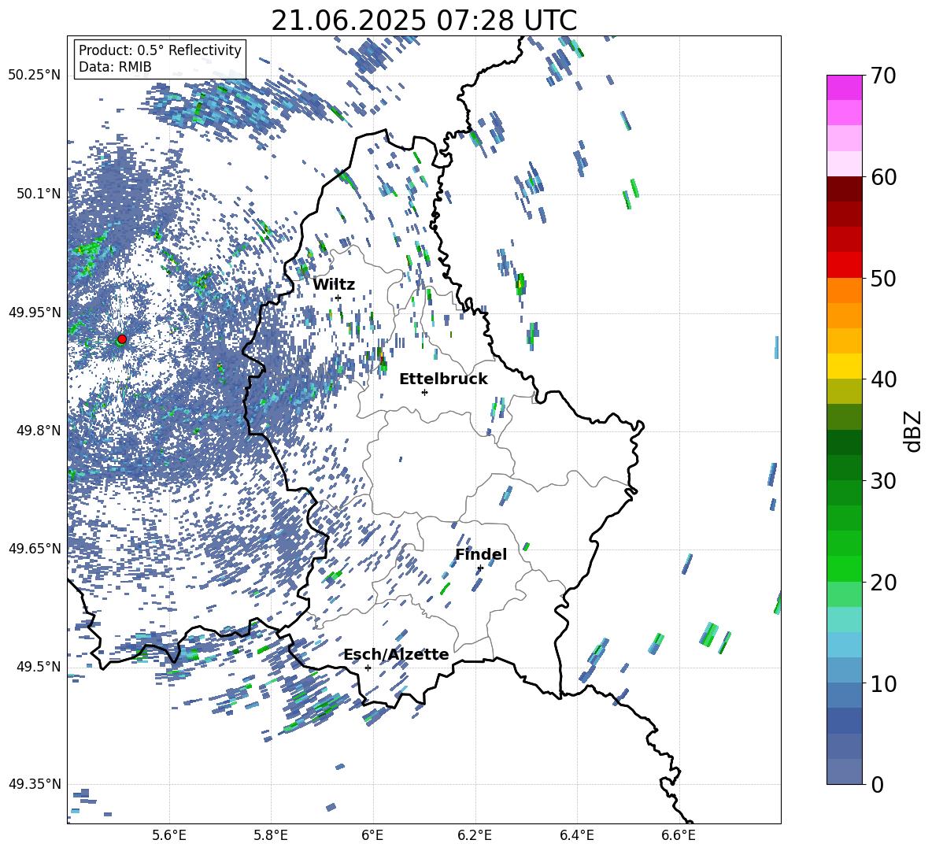
Task: Click the Wiltz city label
Action: pos(334,284)
